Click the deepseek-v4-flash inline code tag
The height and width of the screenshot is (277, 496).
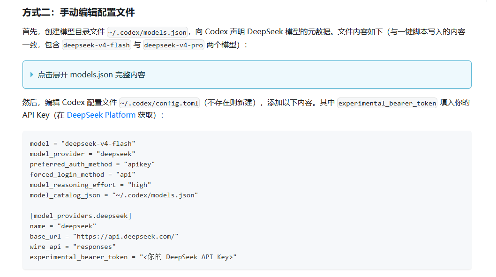97,45
